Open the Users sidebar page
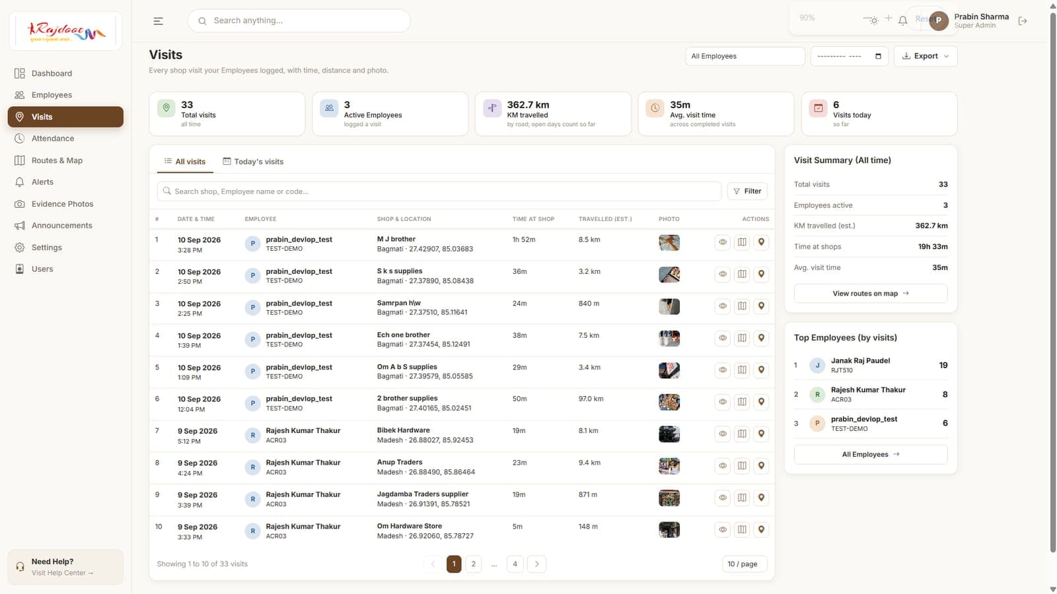Viewport: 1057px width, 594px height. pyautogui.click(x=65, y=269)
